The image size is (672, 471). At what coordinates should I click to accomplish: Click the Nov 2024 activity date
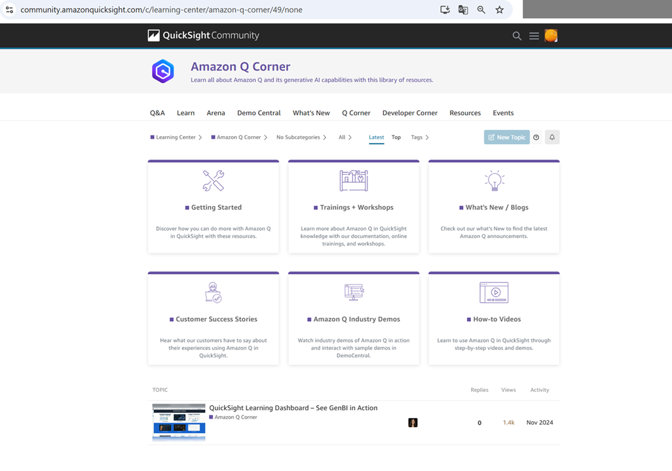pyautogui.click(x=540, y=423)
